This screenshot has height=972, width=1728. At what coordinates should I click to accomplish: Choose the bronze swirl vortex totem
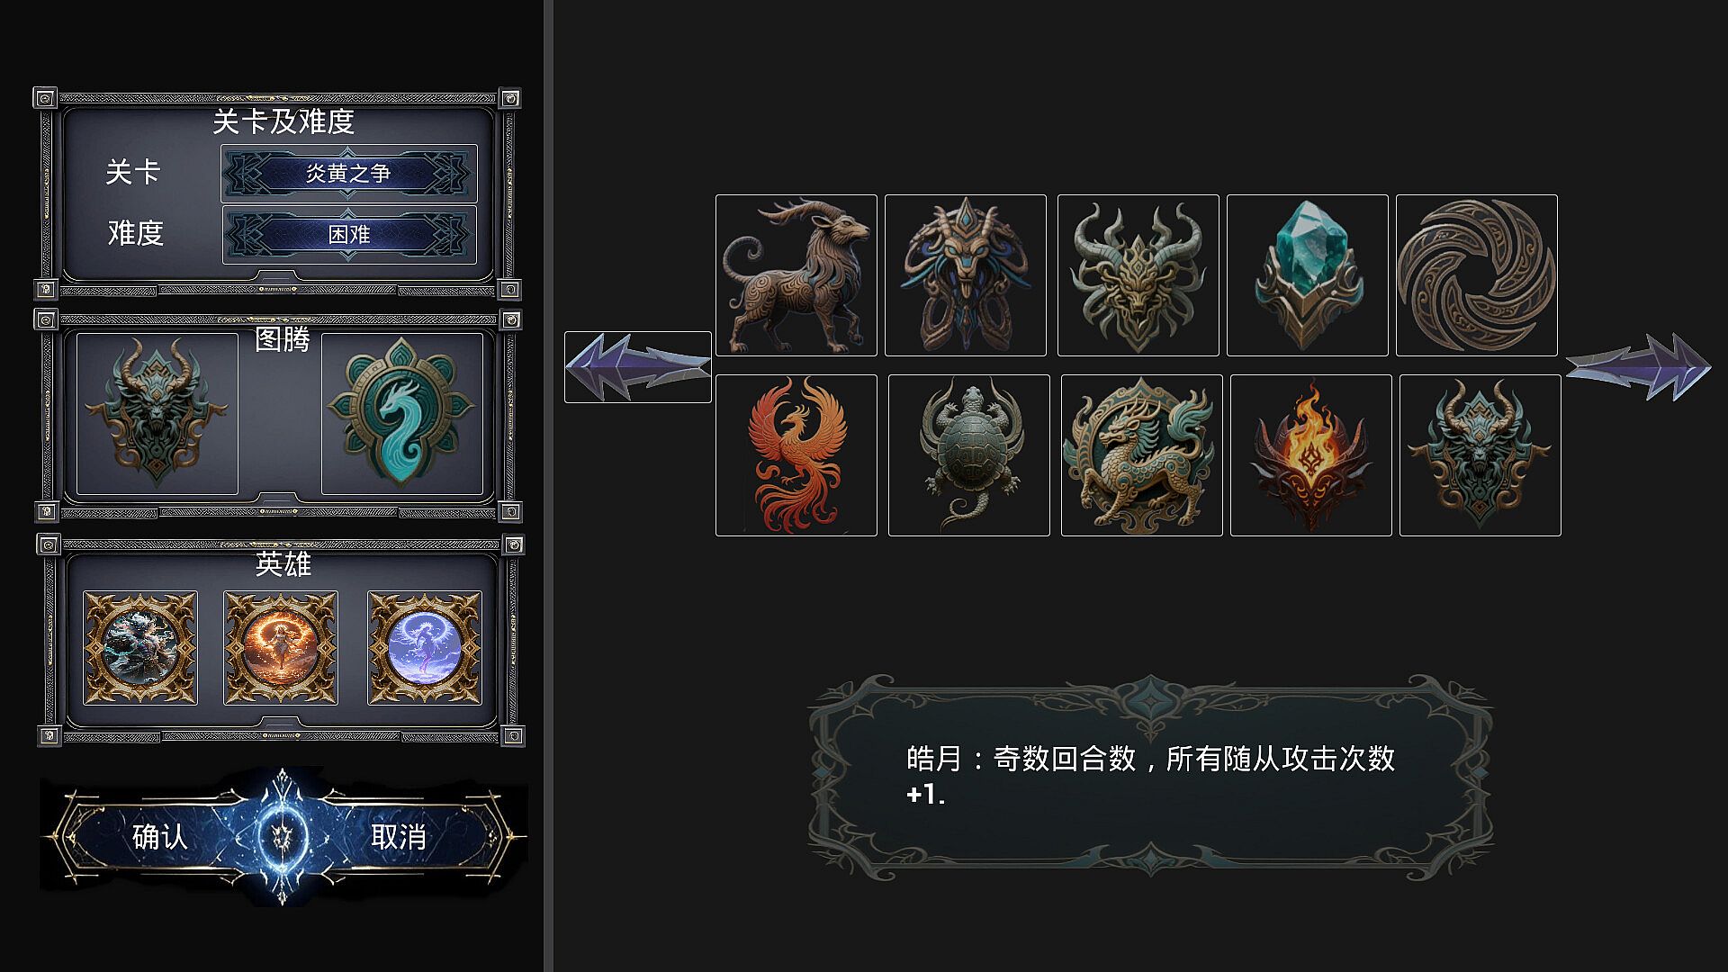click(x=1477, y=275)
